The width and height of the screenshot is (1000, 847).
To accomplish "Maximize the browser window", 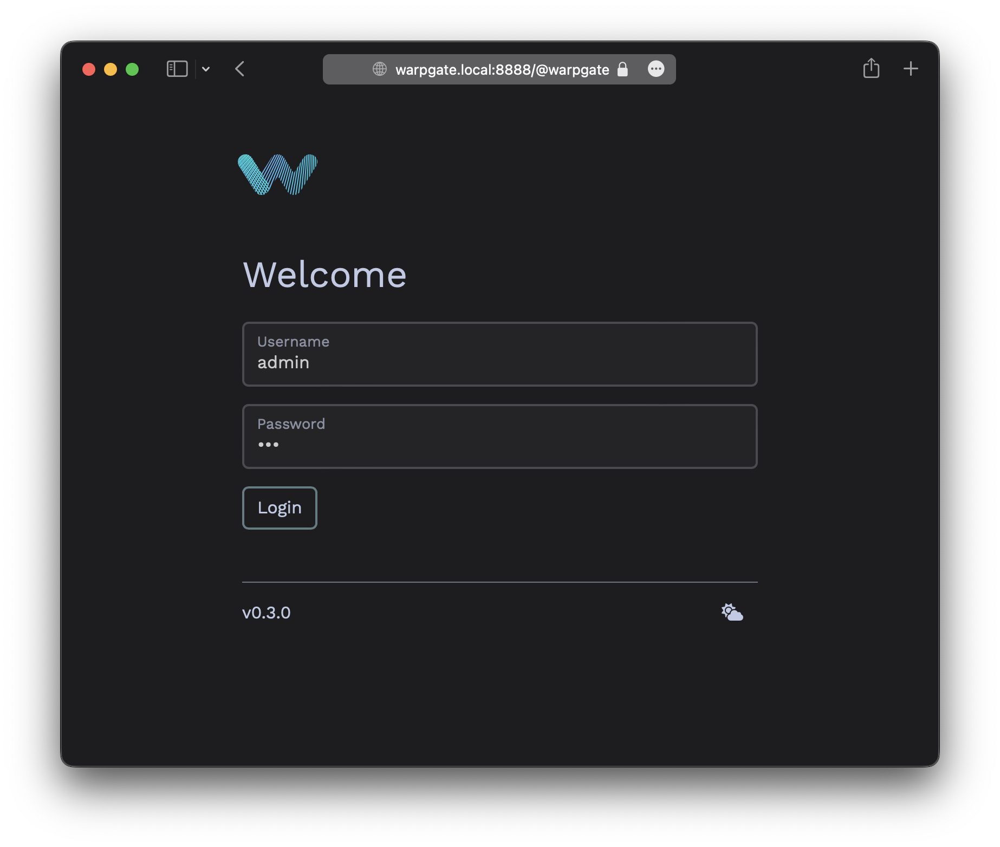I will [x=132, y=69].
